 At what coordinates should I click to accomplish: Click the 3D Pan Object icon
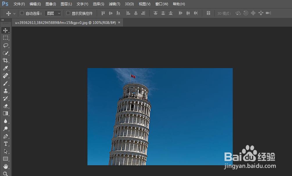(253, 13)
